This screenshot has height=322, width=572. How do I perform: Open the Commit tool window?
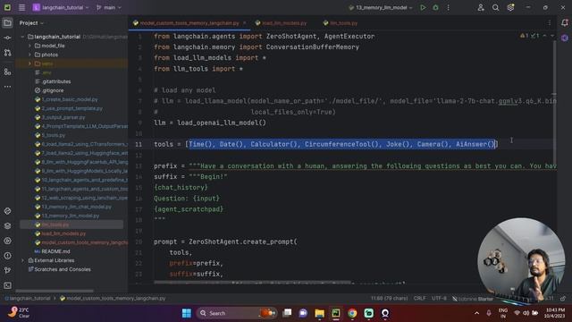point(7,38)
